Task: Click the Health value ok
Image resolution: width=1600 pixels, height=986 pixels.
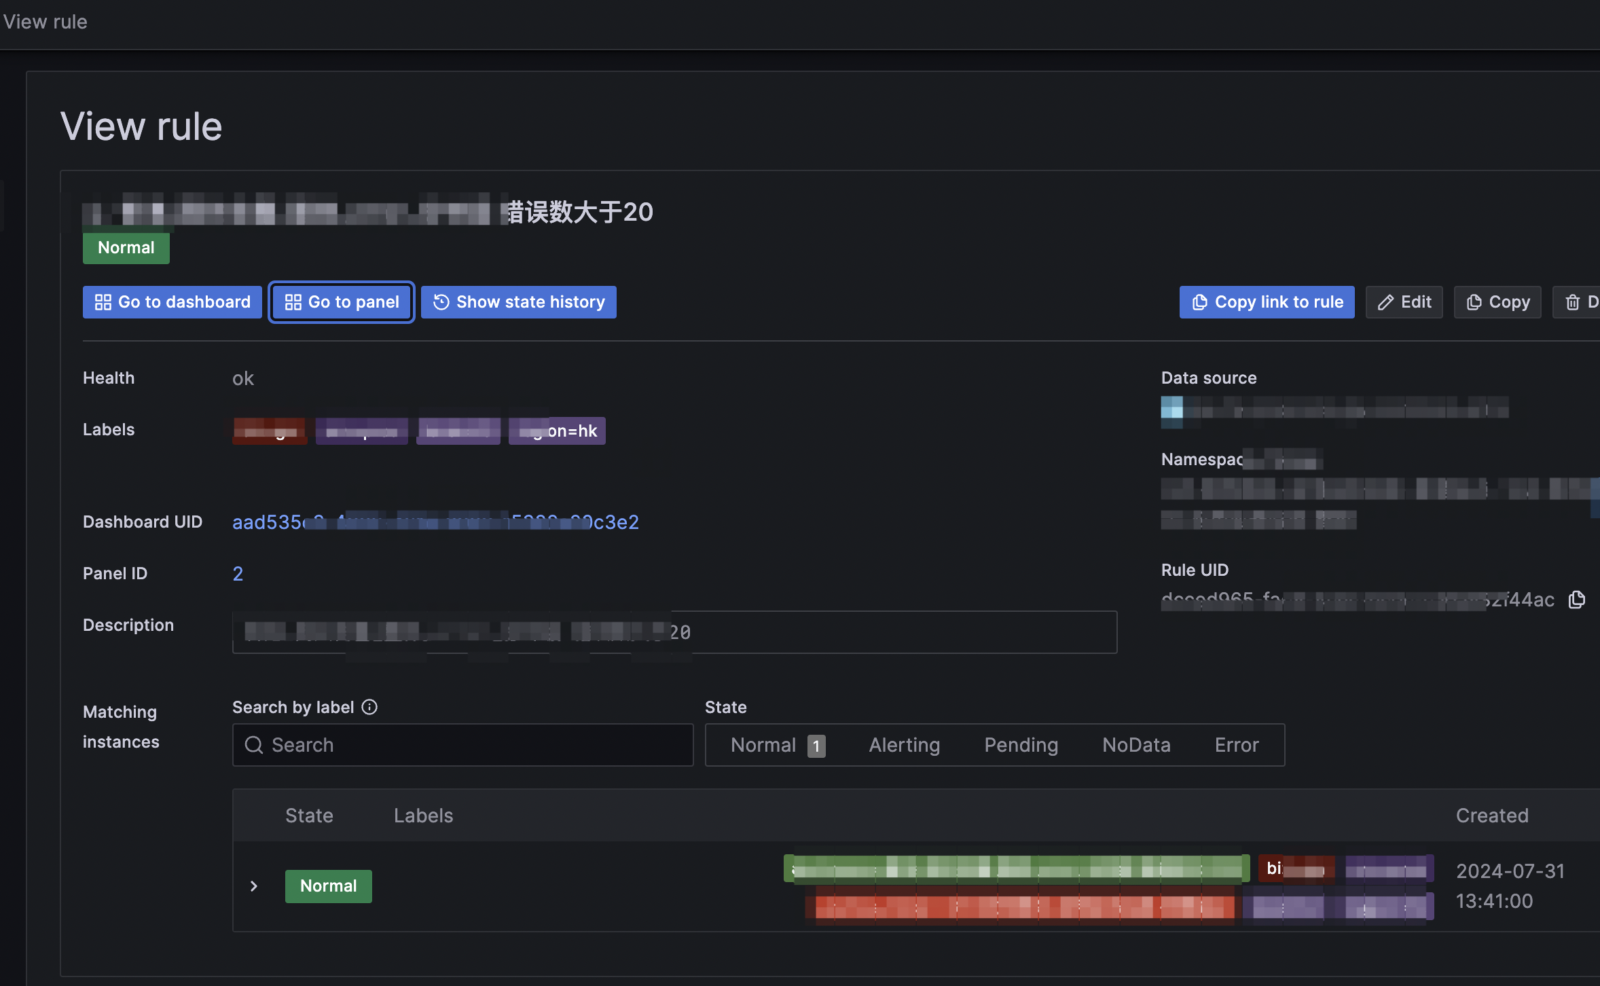Action: click(243, 378)
